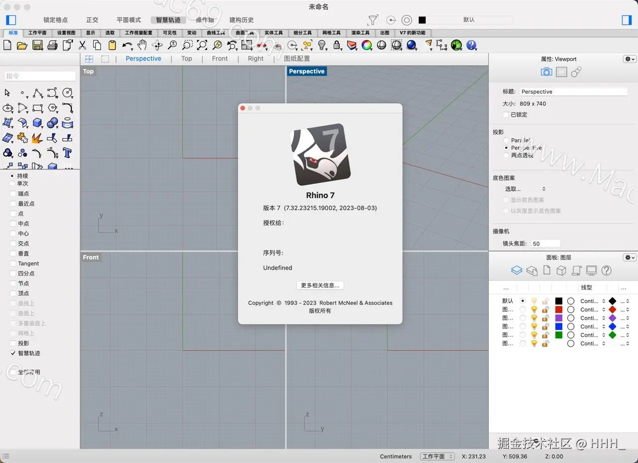The height and width of the screenshot is (463, 638).
Task: Click the Paste clipboard icon
Action: point(112,45)
